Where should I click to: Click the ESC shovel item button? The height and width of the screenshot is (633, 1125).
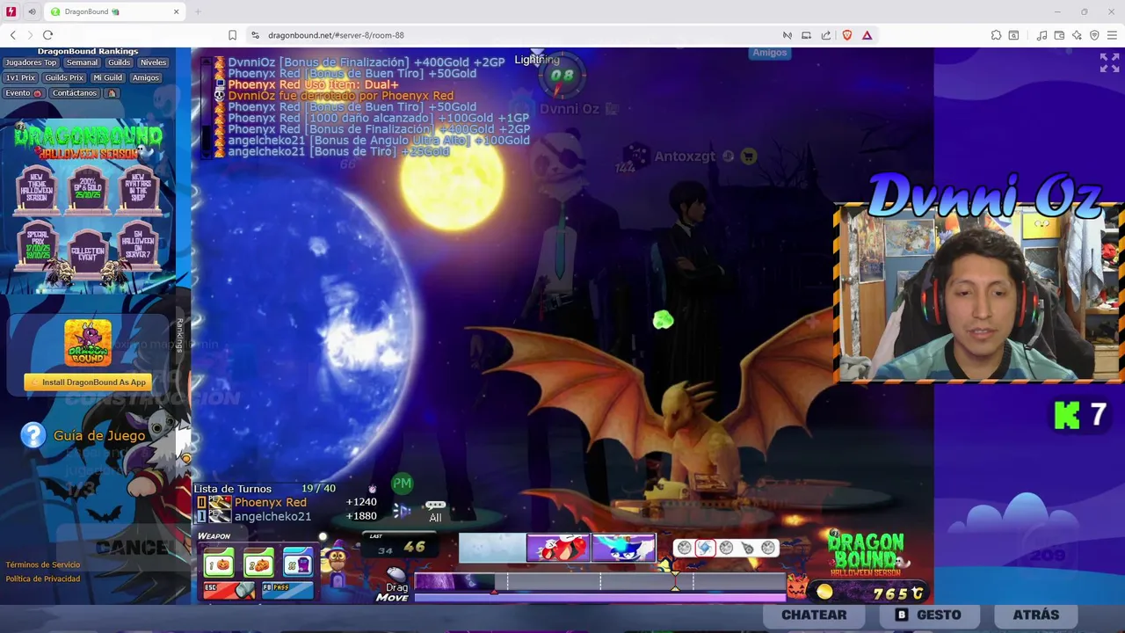(x=229, y=590)
